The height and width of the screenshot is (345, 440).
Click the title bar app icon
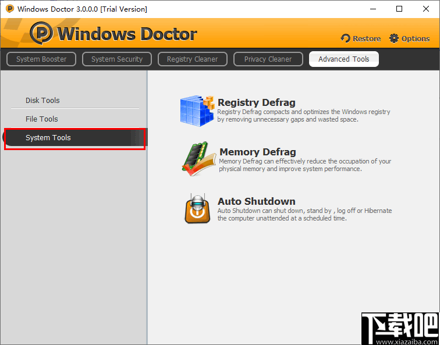(9, 9)
